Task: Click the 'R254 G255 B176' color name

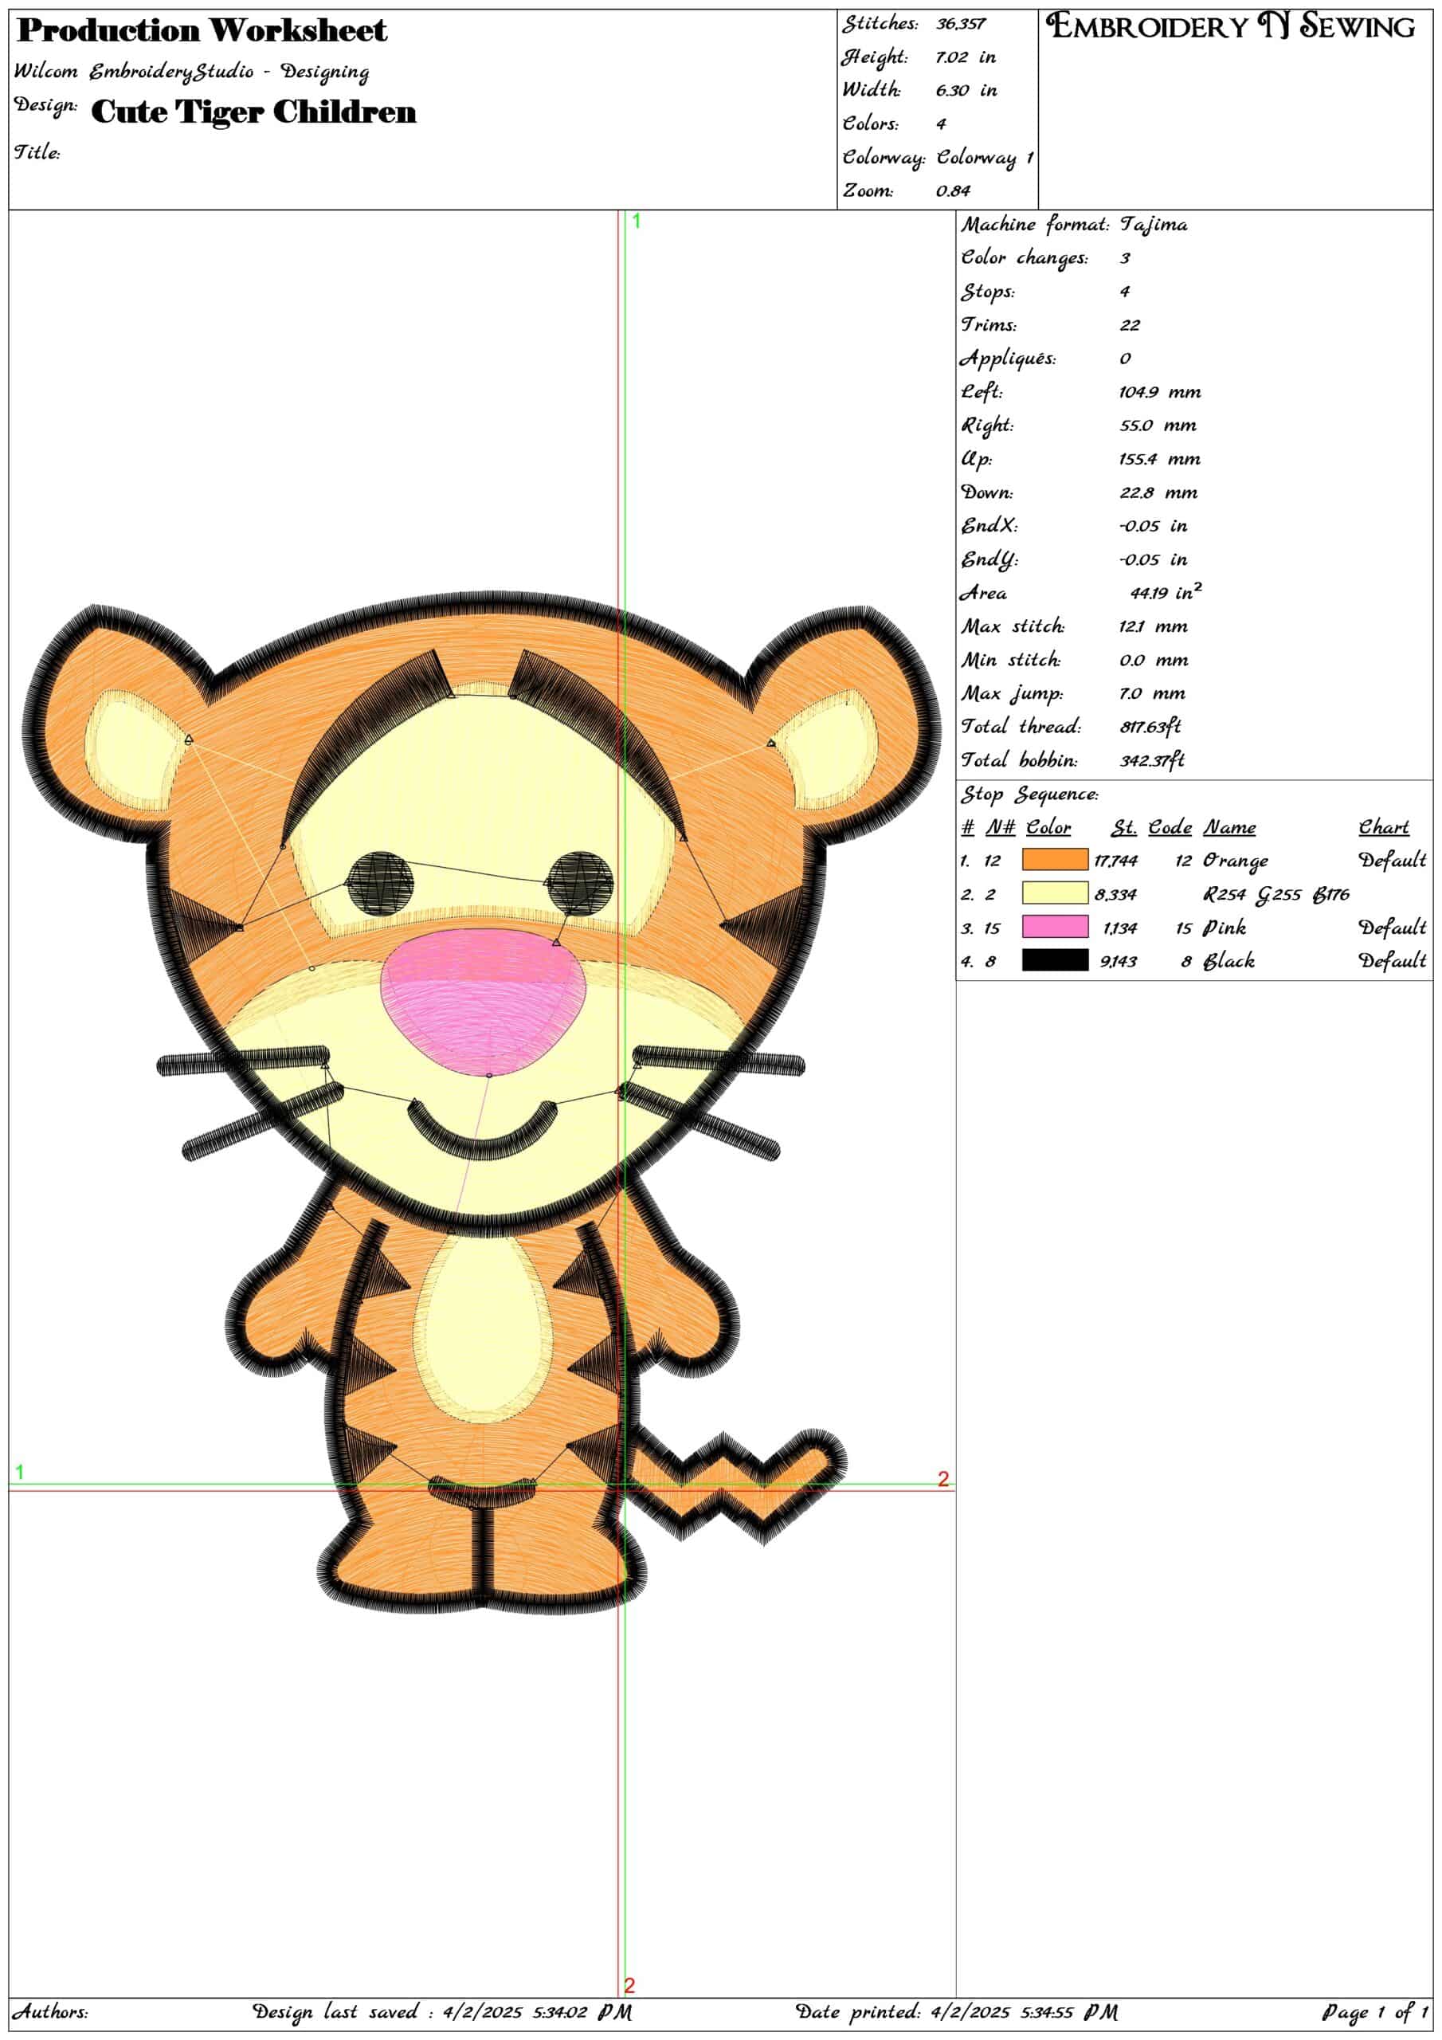Action: coord(1277,895)
